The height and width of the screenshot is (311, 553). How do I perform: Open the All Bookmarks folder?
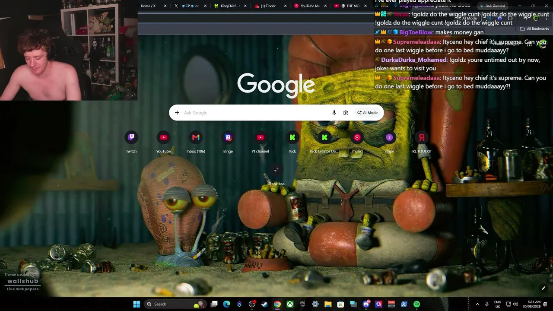tap(534, 29)
